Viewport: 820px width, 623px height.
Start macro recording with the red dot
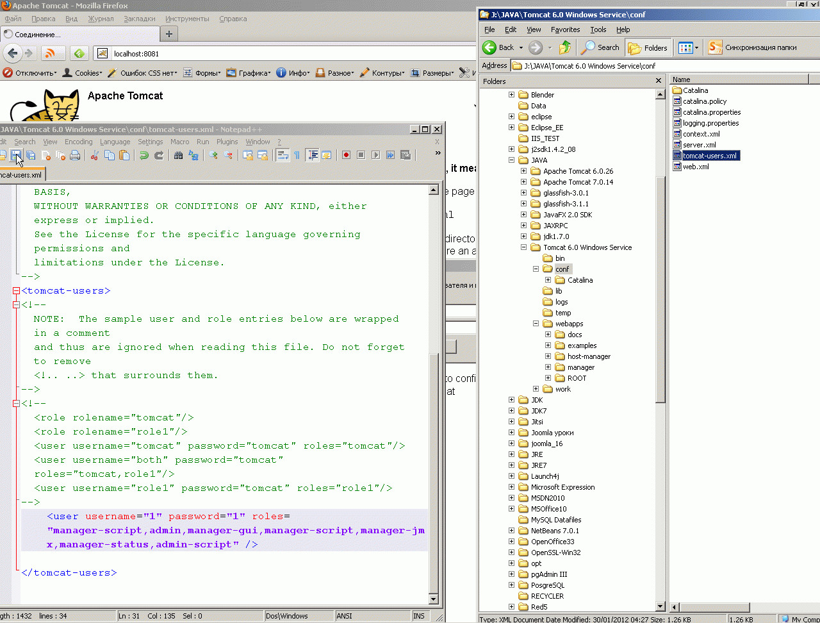[346, 155]
